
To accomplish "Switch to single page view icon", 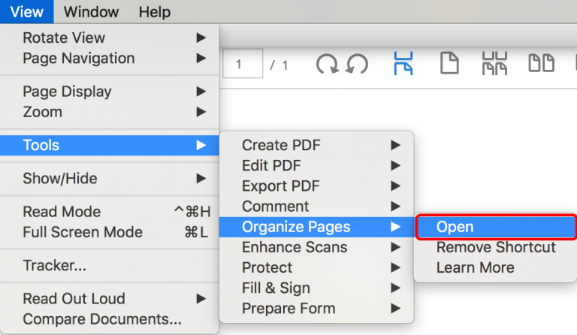I will [x=449, y=65].
